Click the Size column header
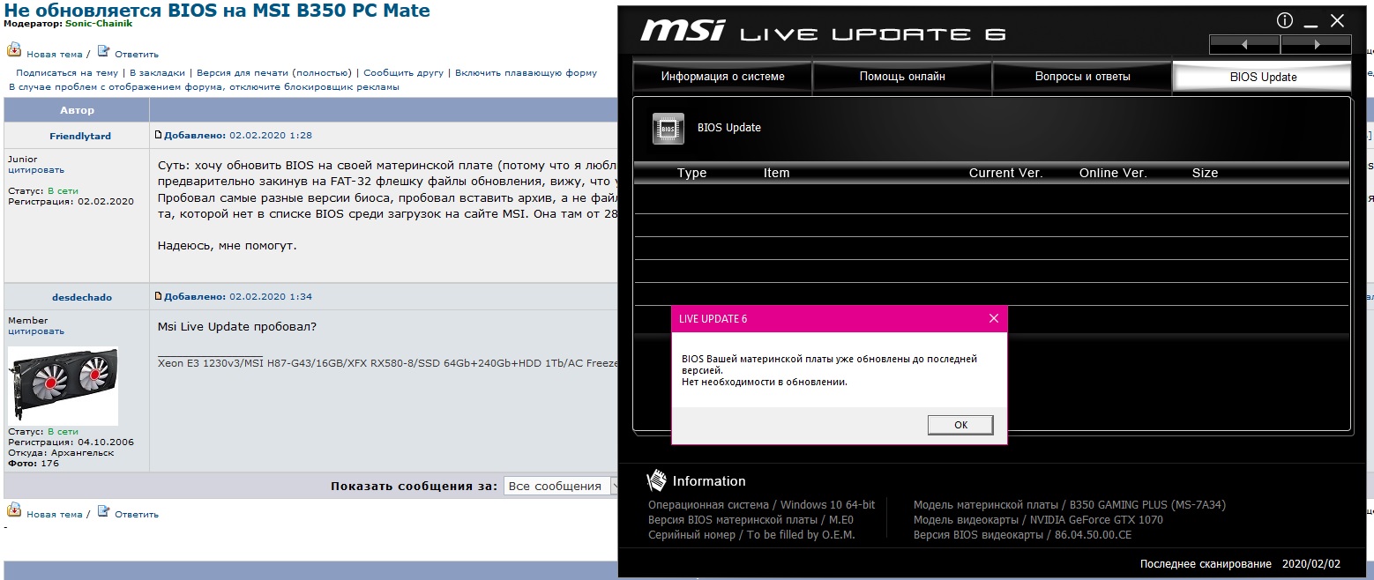The image size is (1374, 580). point(1206,173)
